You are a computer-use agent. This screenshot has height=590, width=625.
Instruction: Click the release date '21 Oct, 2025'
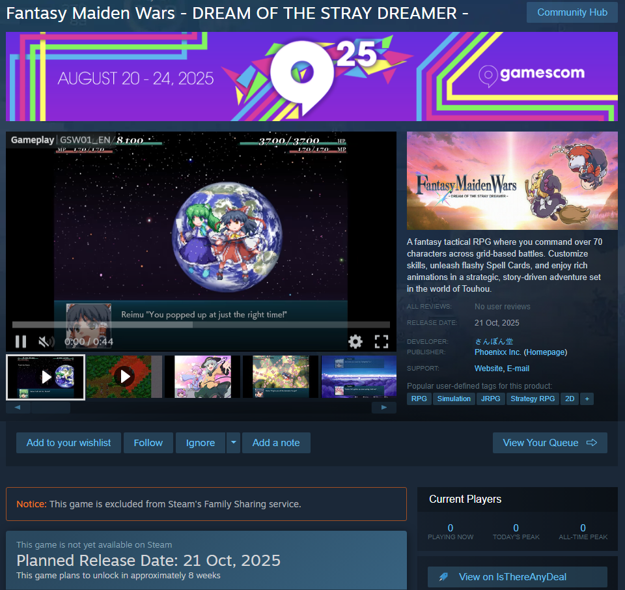point(497,323)
